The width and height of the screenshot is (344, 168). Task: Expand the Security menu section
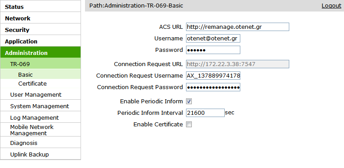(40, 30)
